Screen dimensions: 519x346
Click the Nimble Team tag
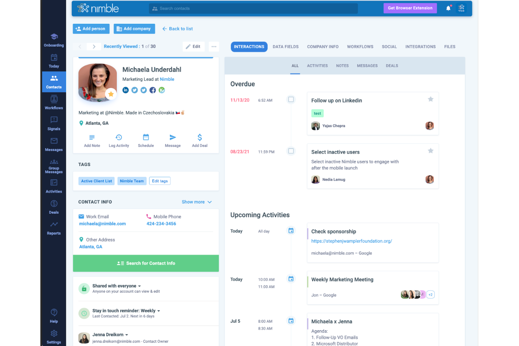(132, 181)
